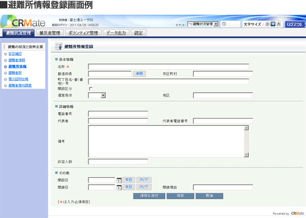
Task: Click 備考 scrollbar down arrow
Action: [x=246, y=155]
